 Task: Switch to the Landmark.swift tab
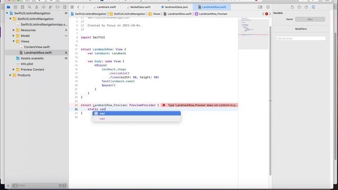coord(105,7)
